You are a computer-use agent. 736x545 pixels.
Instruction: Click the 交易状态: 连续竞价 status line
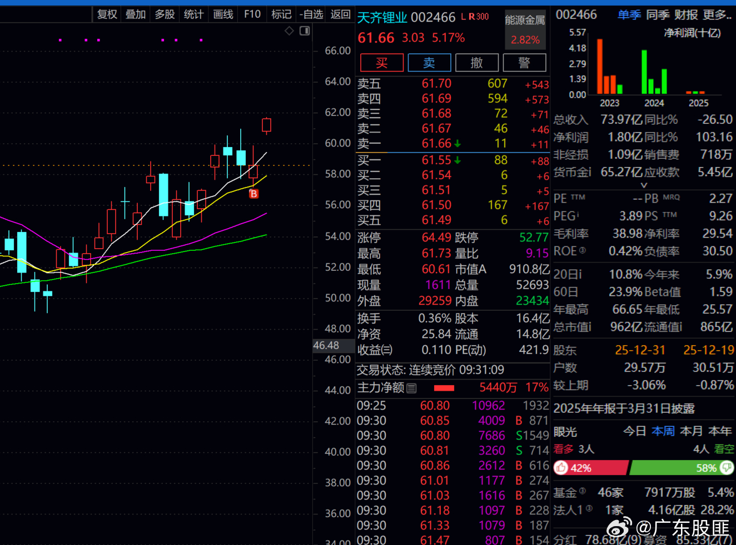click(x=431, y=370)
